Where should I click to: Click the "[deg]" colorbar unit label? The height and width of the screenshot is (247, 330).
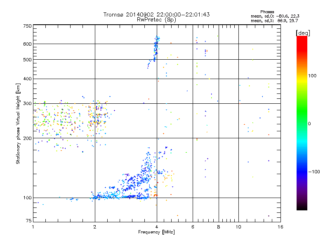click(x=303, y=33)
